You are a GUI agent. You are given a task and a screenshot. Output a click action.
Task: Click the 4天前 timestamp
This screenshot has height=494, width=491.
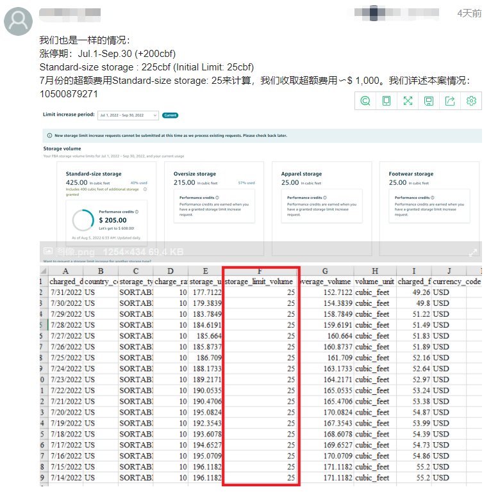click(469, 13)
